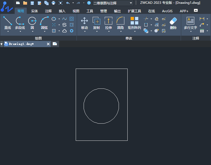
Task: Expand the 多行文字 dropdown arrow
Action: [x=191, y=32]
